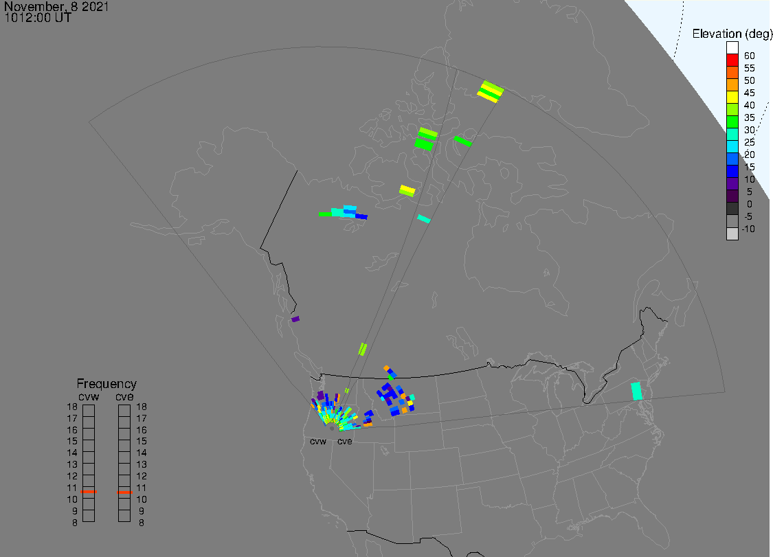Select the cvw radar station label on the map

318,441
